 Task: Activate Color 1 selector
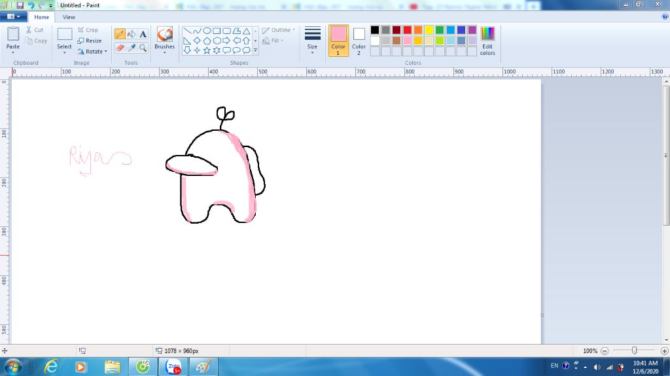[x=338, y=41]
